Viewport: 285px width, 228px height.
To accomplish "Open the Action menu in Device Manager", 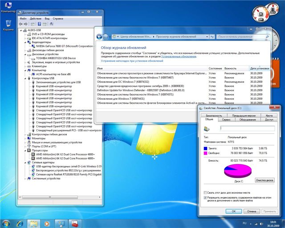I will [x=36, y=19].
